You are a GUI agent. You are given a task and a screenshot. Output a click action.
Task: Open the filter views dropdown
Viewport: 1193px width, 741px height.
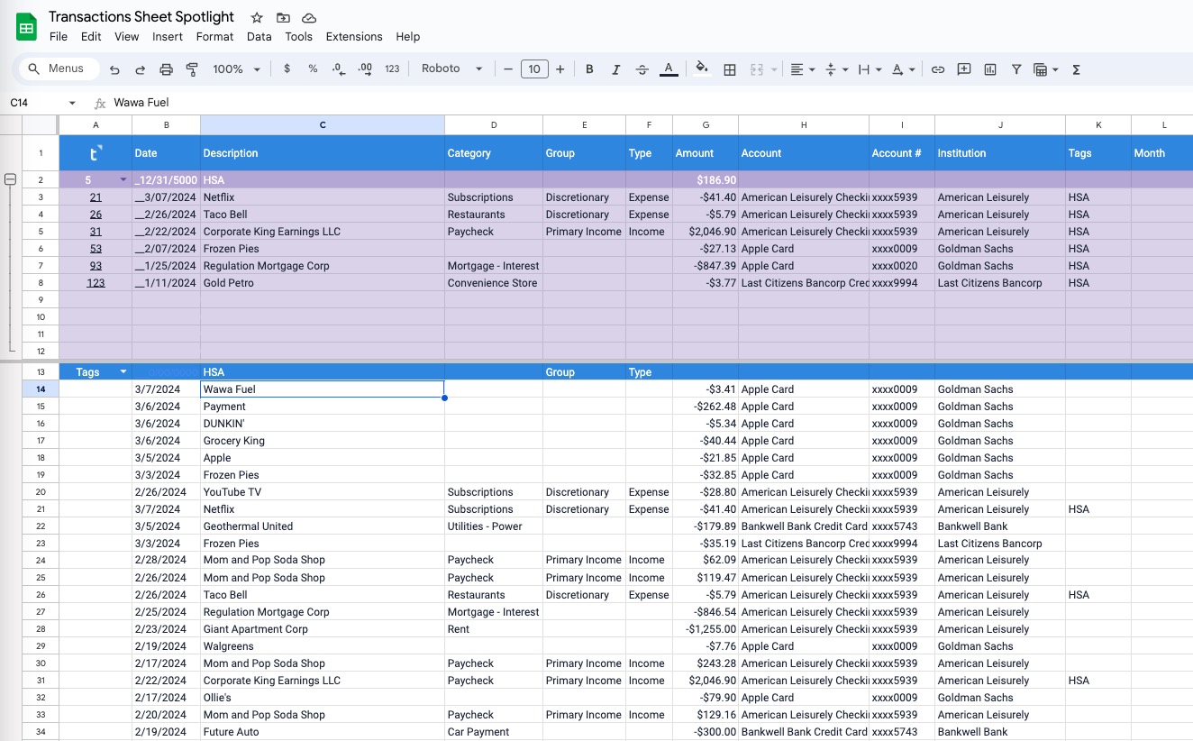coord(1045,69)
